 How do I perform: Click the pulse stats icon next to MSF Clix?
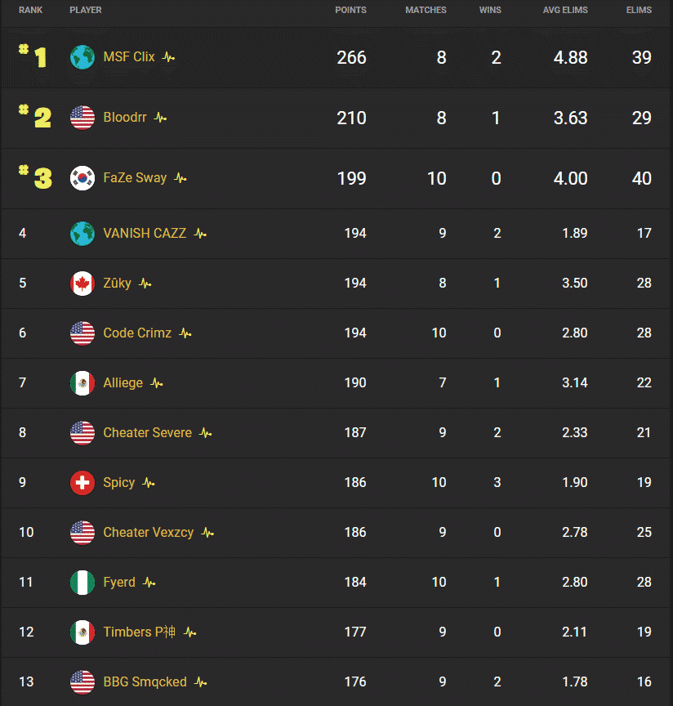[x=167, y=56]
